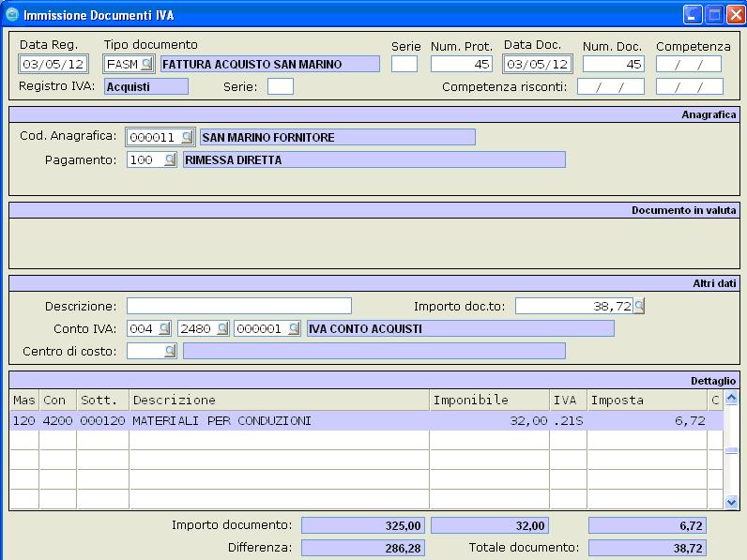Click the Dettaglio grid scrollbar thumb

[x=731, y=450]
